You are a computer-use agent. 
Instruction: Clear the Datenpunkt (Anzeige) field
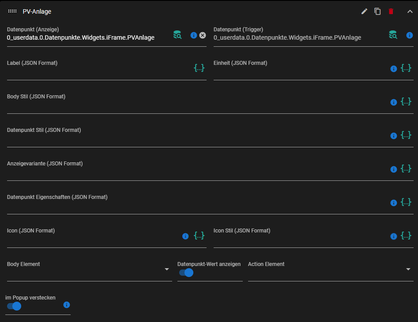(203, 35)
